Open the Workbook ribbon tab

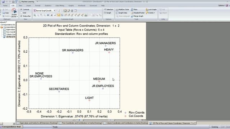(82, 6)
